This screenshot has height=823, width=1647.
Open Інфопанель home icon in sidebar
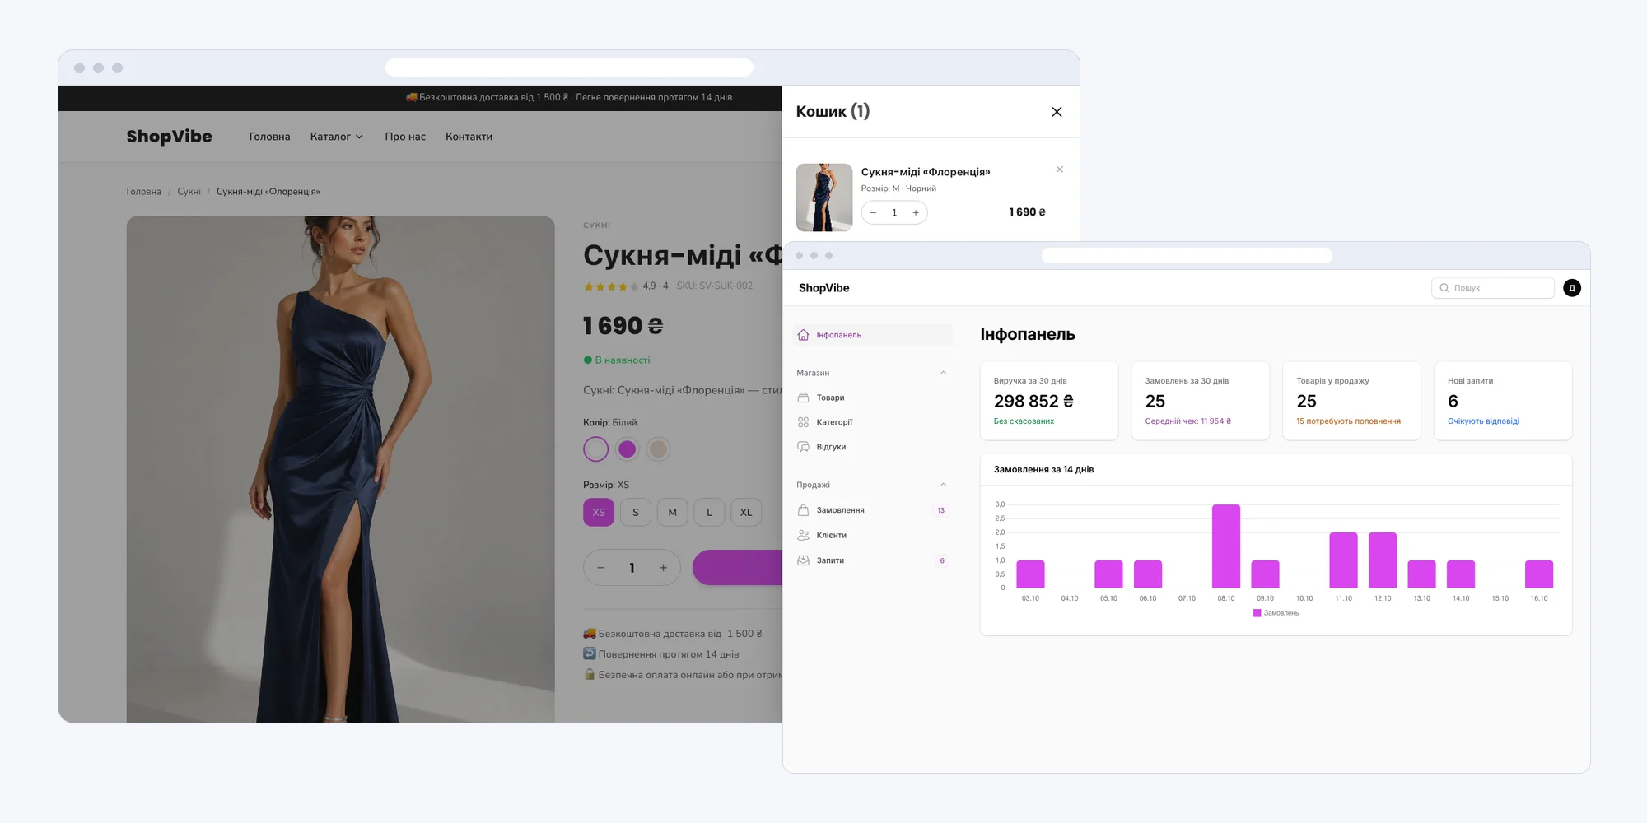point(804,335)
